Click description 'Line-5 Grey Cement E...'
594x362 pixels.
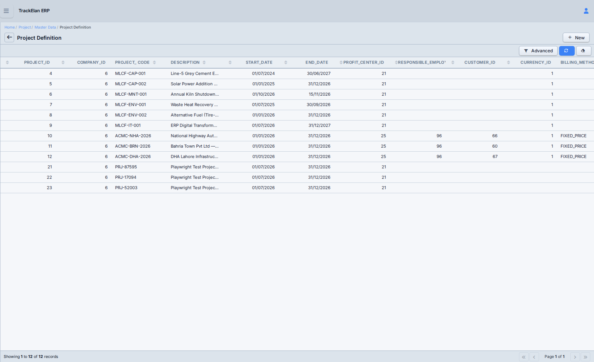[195, 73]
